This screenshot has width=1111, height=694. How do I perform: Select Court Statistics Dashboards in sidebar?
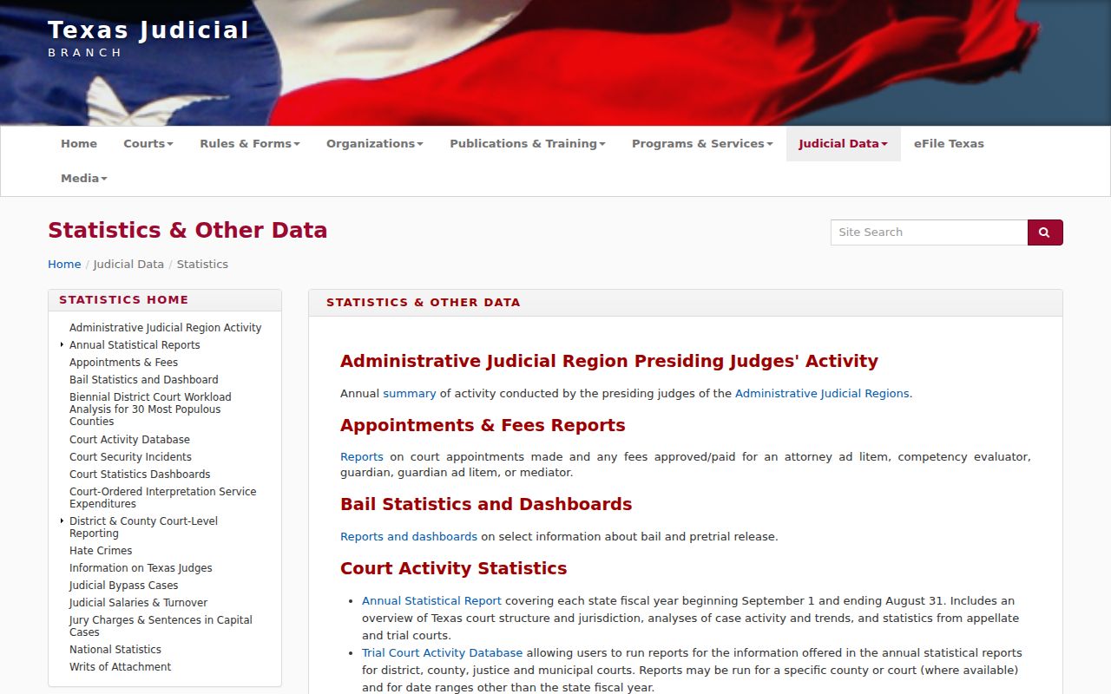[140, 475]
